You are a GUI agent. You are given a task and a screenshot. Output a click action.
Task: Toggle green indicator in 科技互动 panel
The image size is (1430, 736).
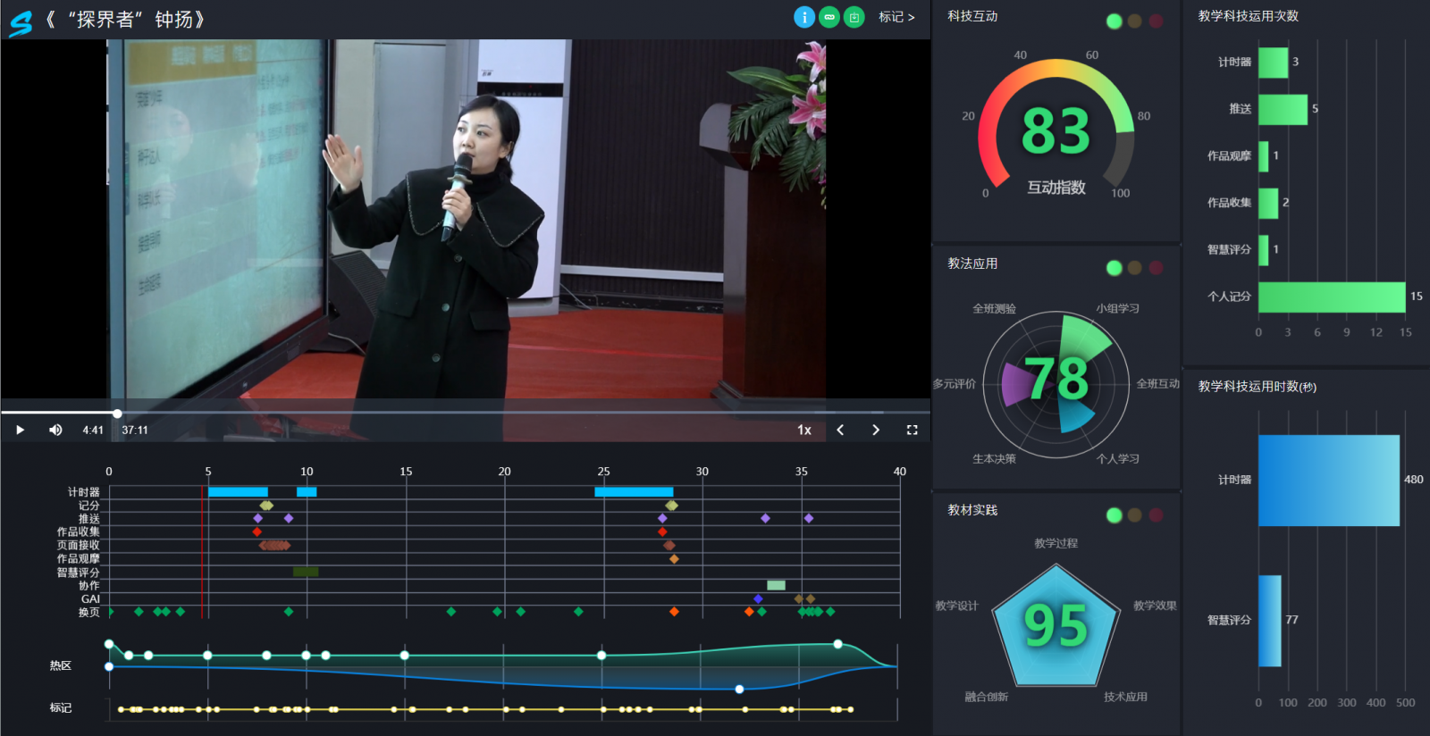click(x=1114, y=21)
